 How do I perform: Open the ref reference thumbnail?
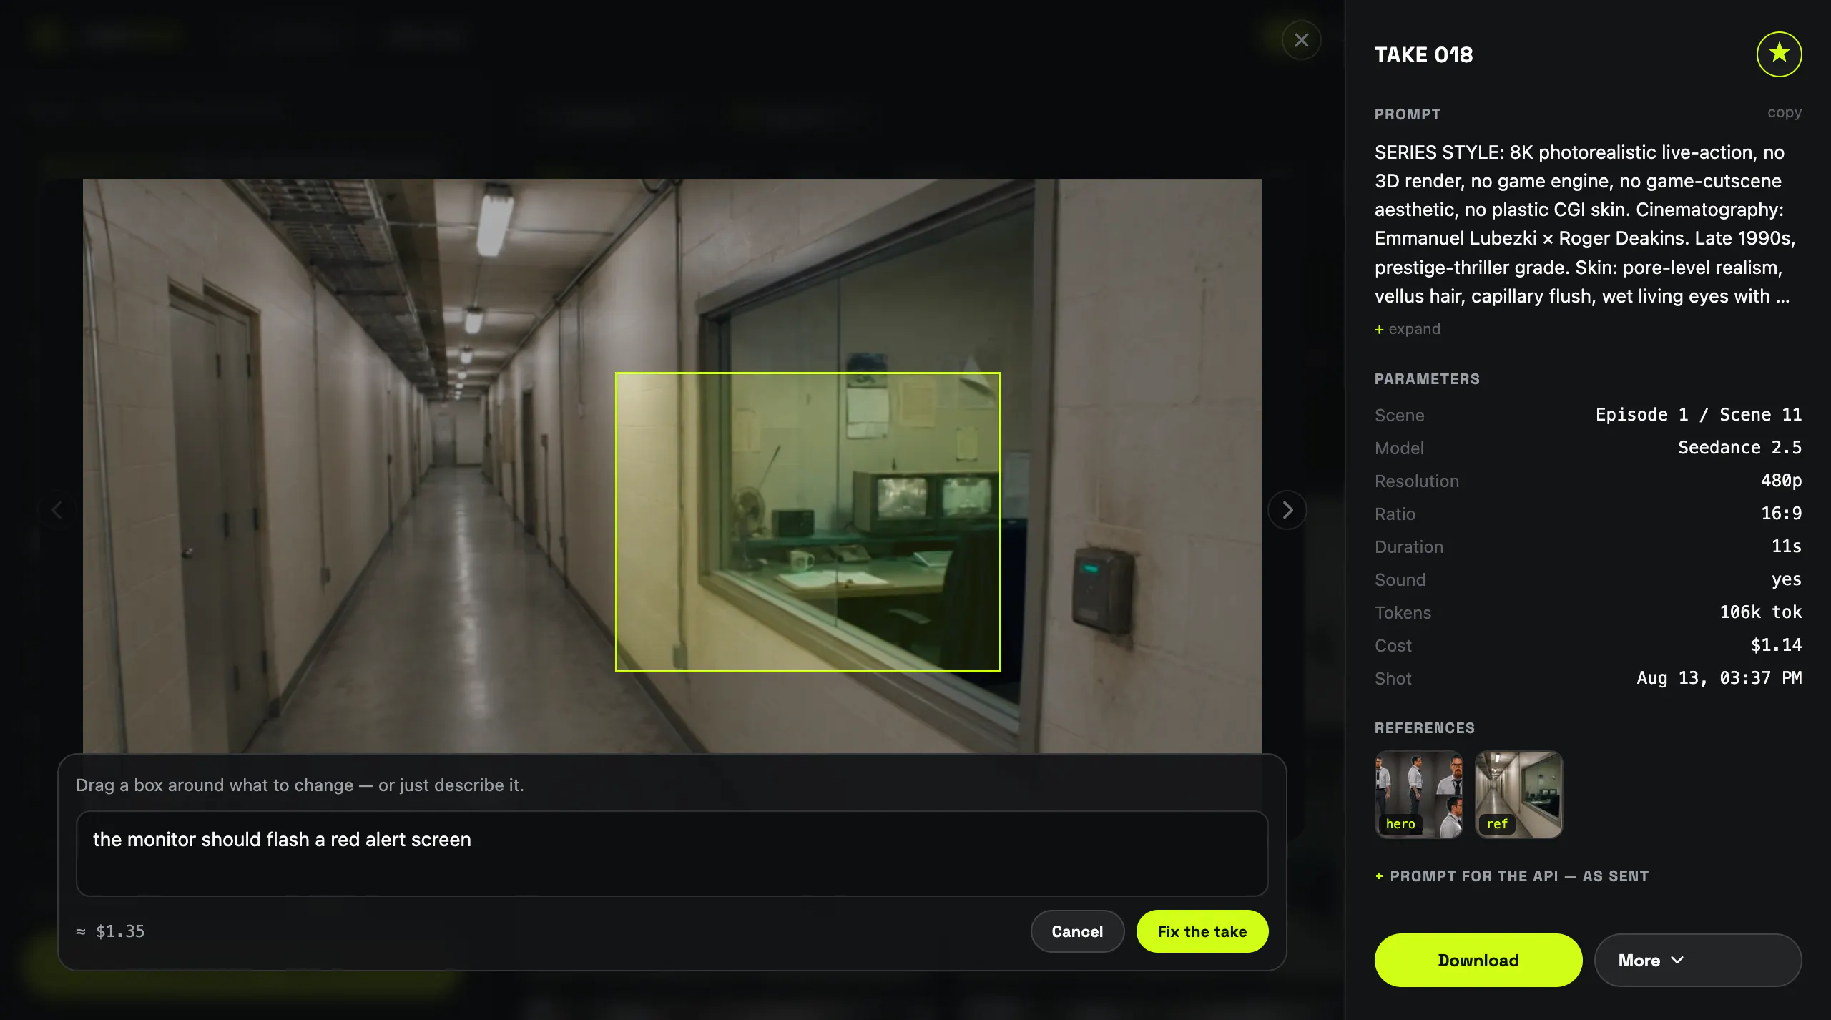1518,794
